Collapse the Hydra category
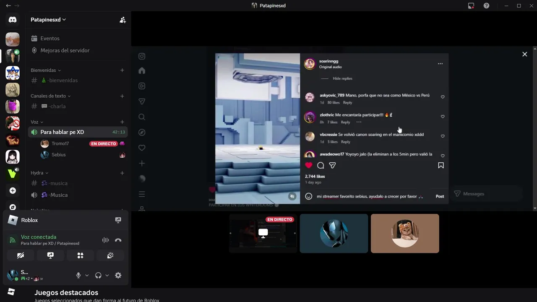The image size is (537, 302). (39, 173)
